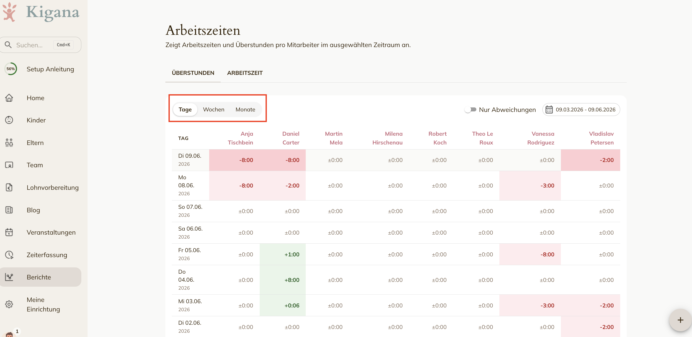The image size is (692, 337).
Task: Select the Wochen view option
Action: (x=214, y=109)
